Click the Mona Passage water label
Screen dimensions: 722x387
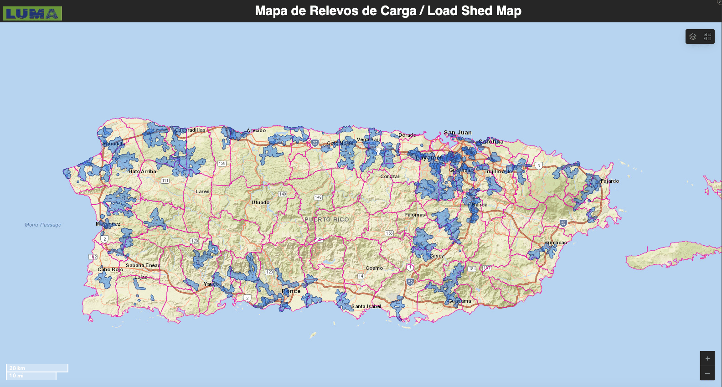point(43,225)
